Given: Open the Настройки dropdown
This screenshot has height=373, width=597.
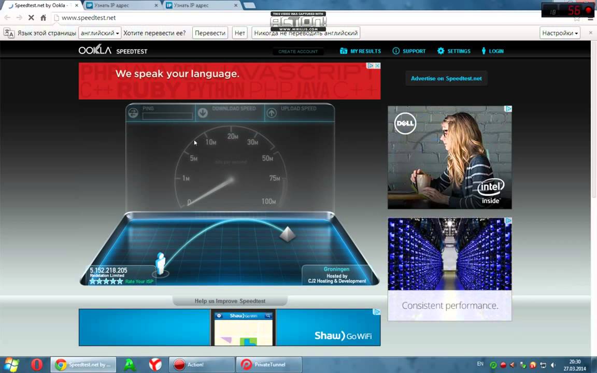Looking at the screenshot, I should pos(560,33).
